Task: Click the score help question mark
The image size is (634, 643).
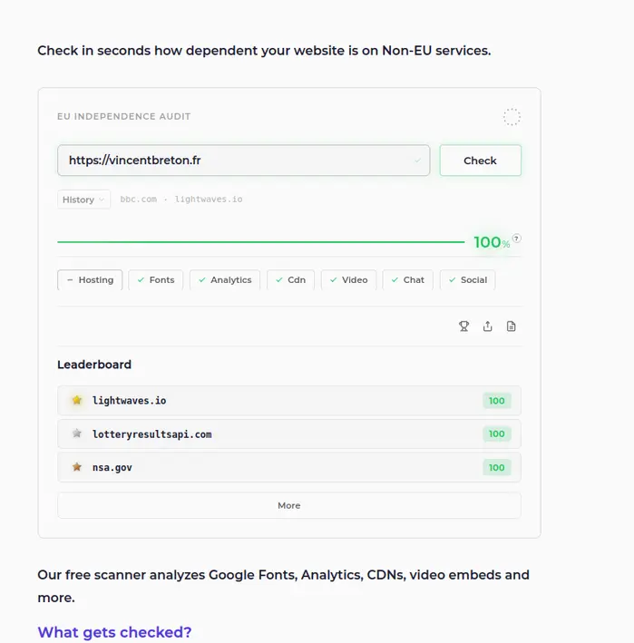Action: (x=517, y=239)
